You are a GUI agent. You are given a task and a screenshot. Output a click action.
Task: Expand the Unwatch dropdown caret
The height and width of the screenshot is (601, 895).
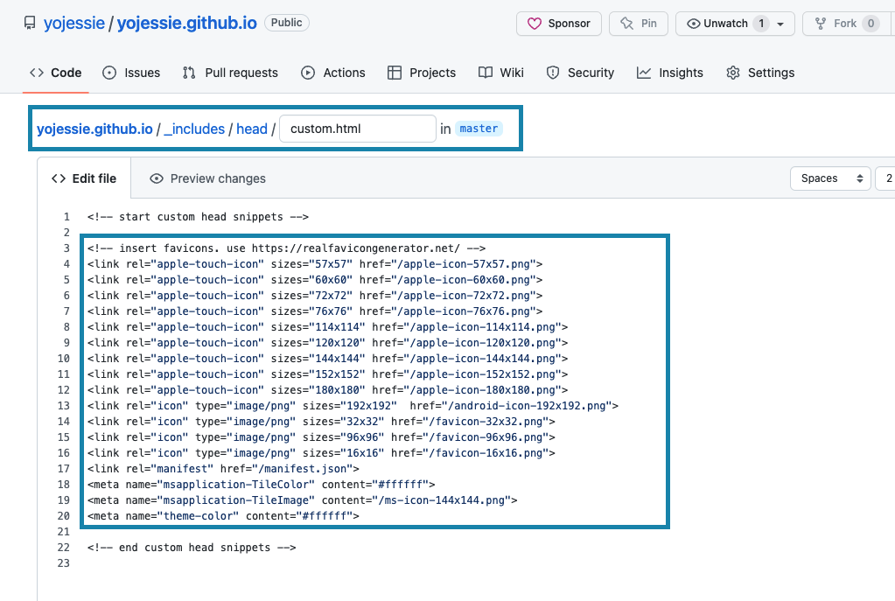click(x=780, y=24)
